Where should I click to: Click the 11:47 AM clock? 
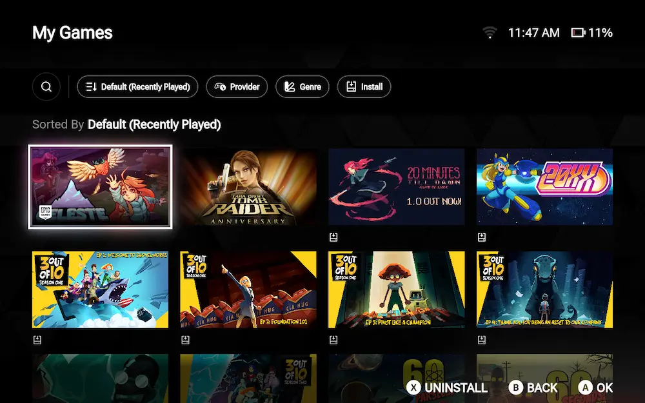[x=533, y=32]
